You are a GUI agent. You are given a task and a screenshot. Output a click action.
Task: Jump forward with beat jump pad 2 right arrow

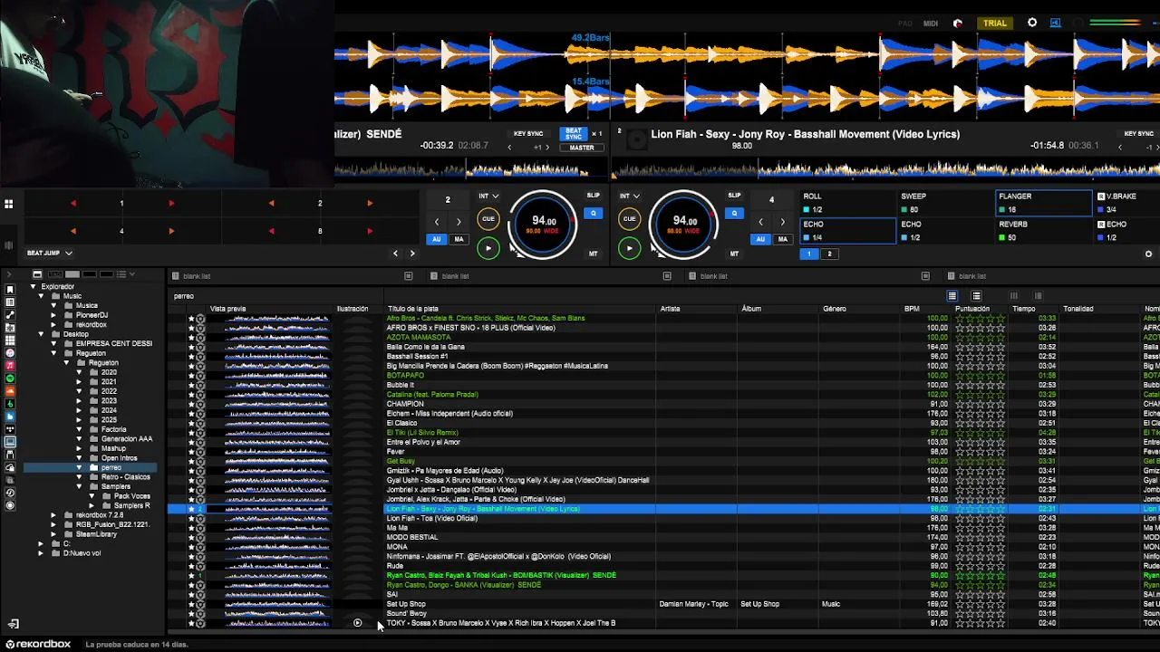[370, 204]
